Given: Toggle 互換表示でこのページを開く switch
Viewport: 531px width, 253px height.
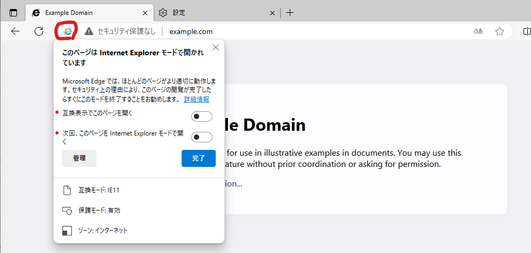Looking at the screenshot, I should point(201,116).
